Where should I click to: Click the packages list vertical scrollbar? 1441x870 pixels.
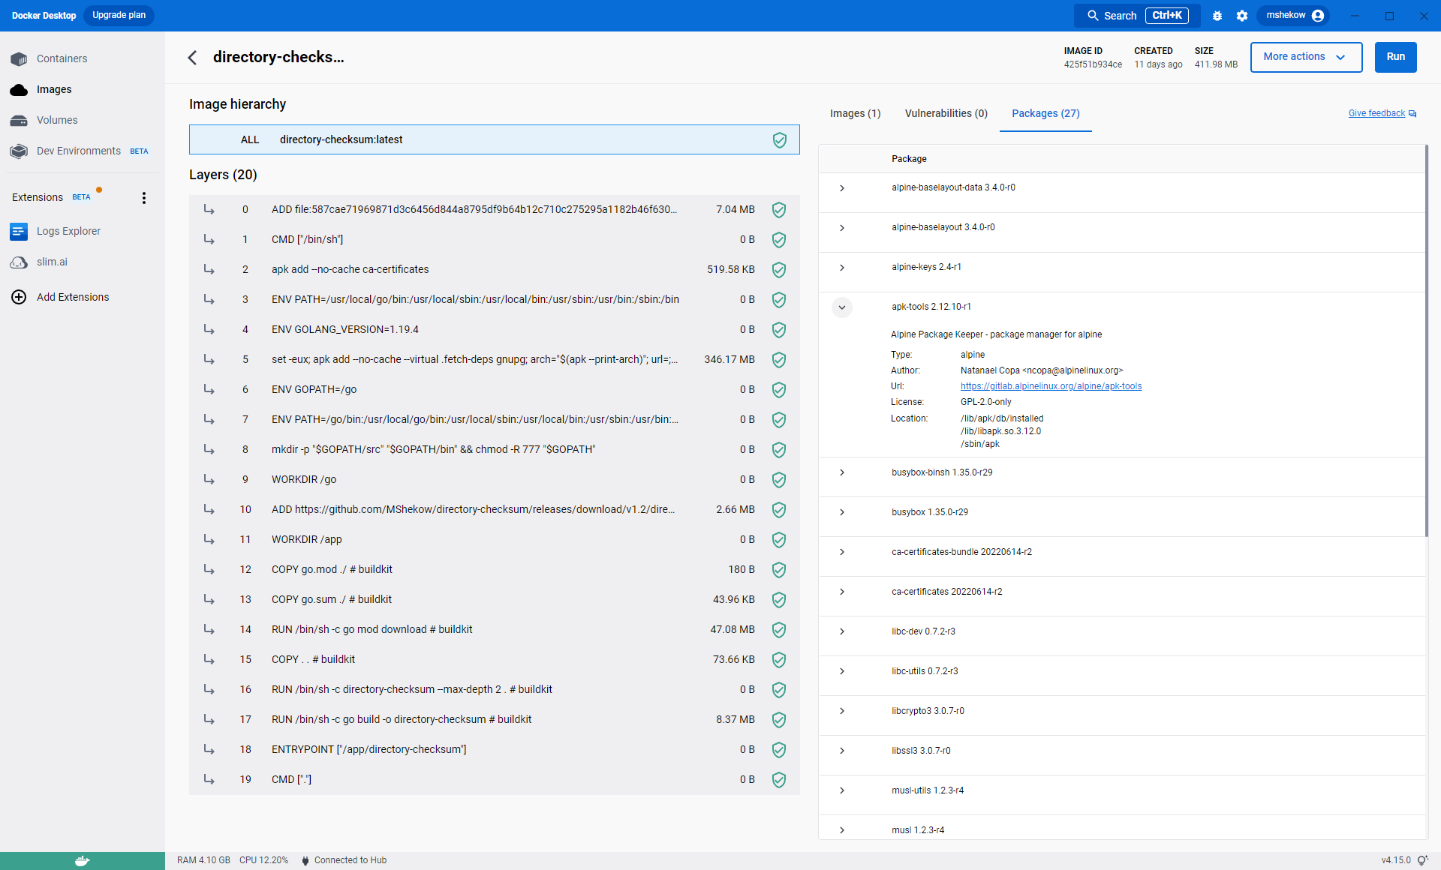(1426, 340)
